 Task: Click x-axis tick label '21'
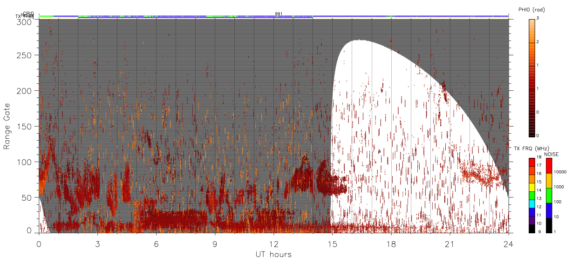pos(449,244)
